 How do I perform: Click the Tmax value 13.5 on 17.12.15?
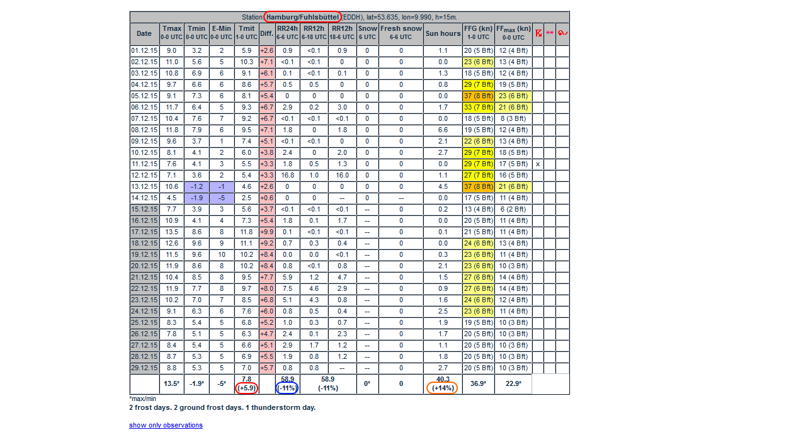click(172, 232)
